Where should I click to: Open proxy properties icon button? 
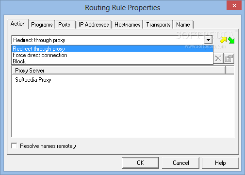[229, 58]
